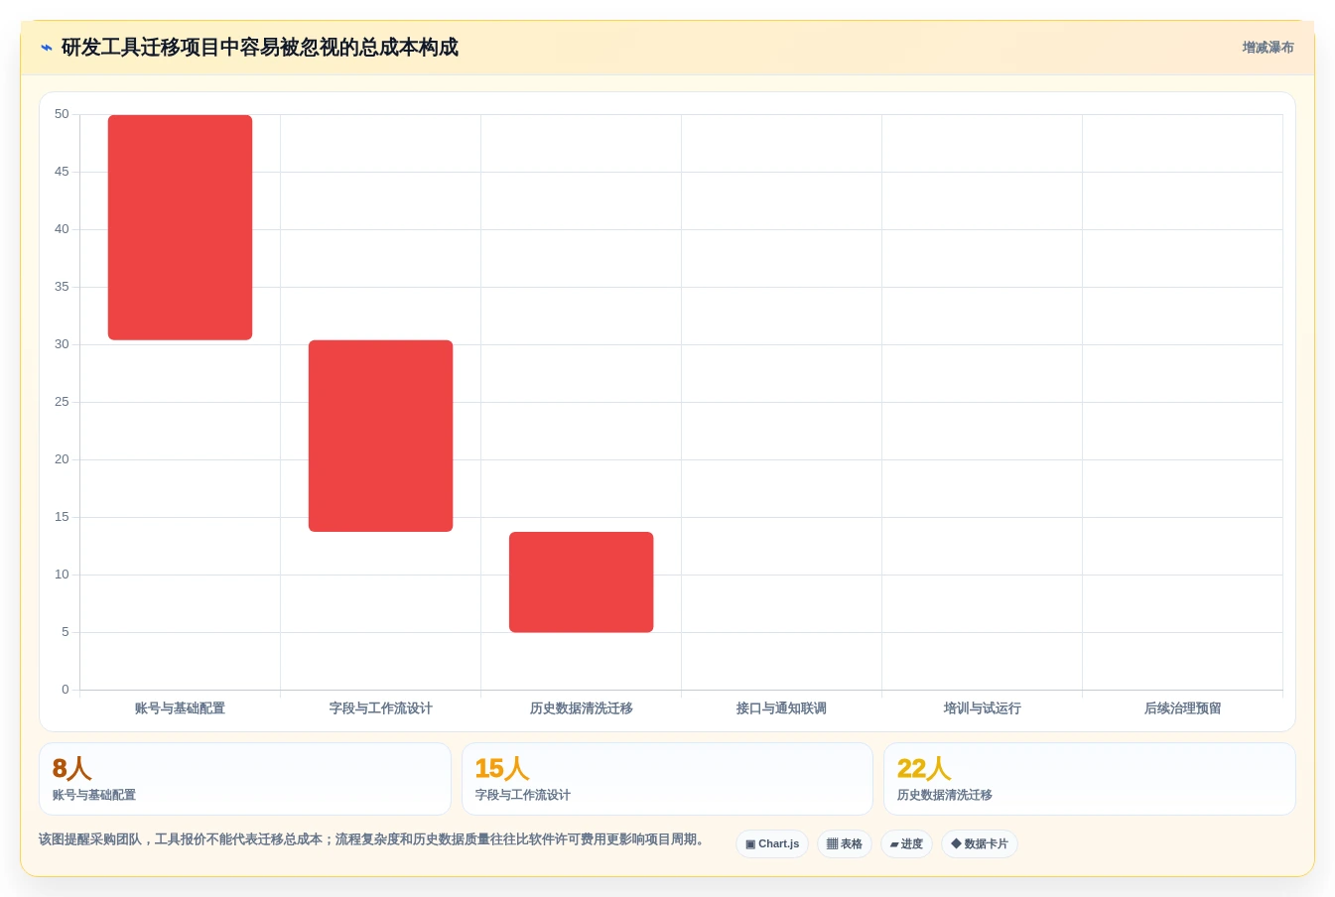
Task: Click the 数据卡片 tag chip
Action: 980,844
